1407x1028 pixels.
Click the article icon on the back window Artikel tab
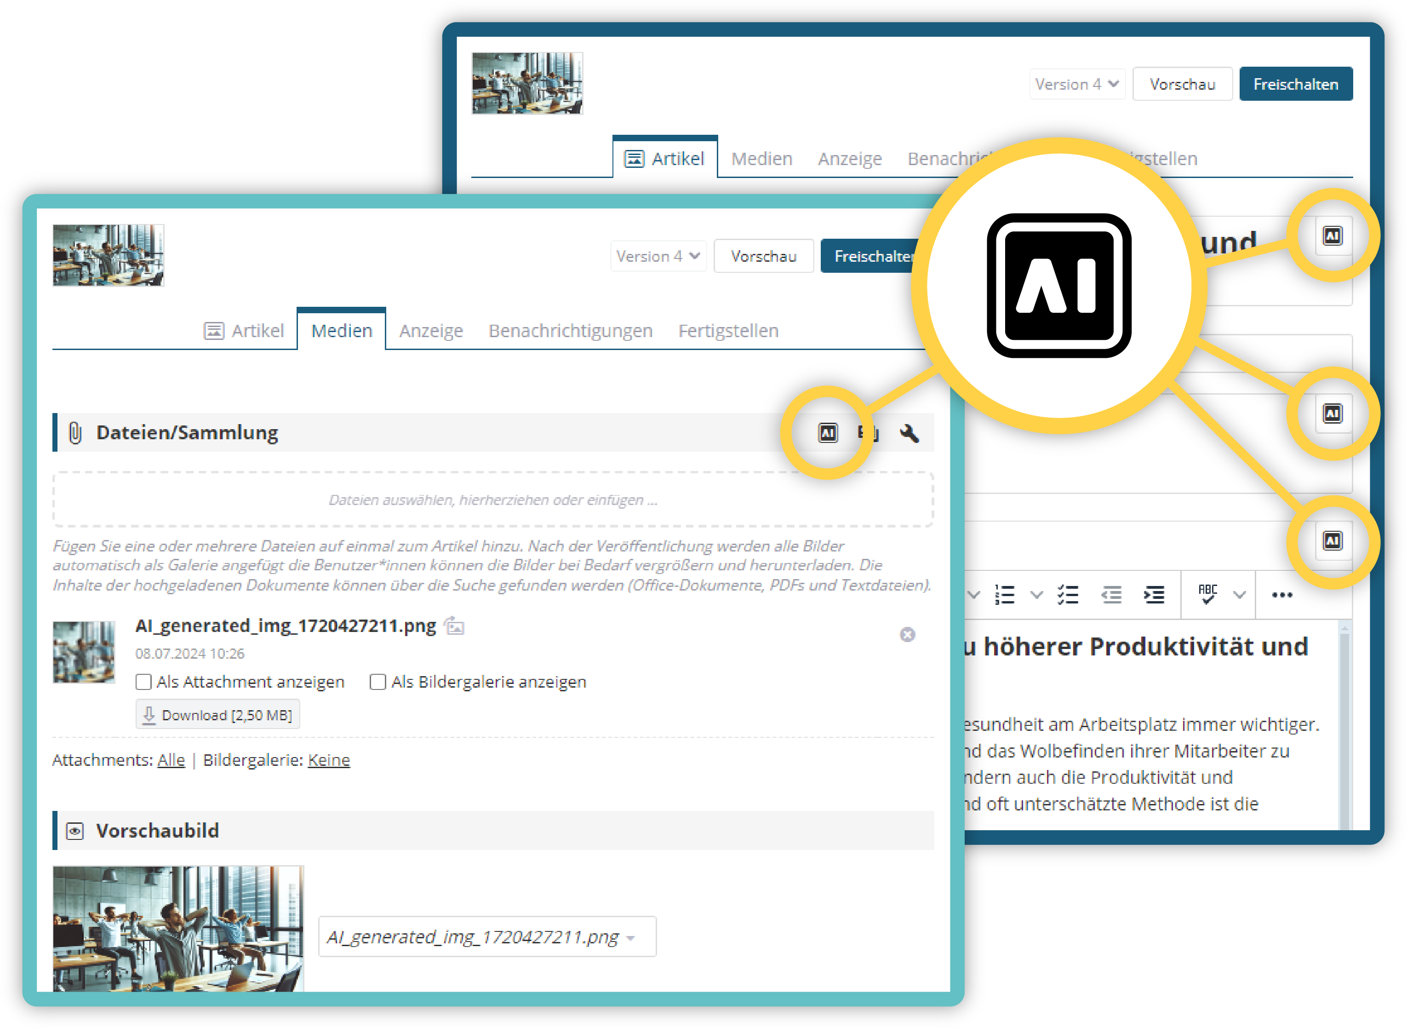pyautogui.click(x=635, y=159)
